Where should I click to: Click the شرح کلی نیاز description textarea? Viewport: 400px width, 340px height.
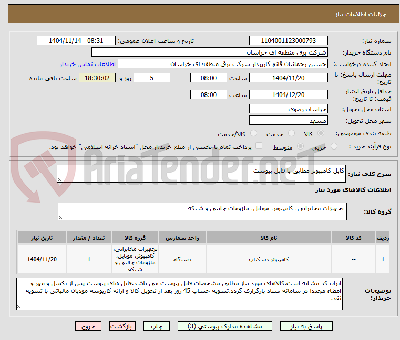(201, 174)
